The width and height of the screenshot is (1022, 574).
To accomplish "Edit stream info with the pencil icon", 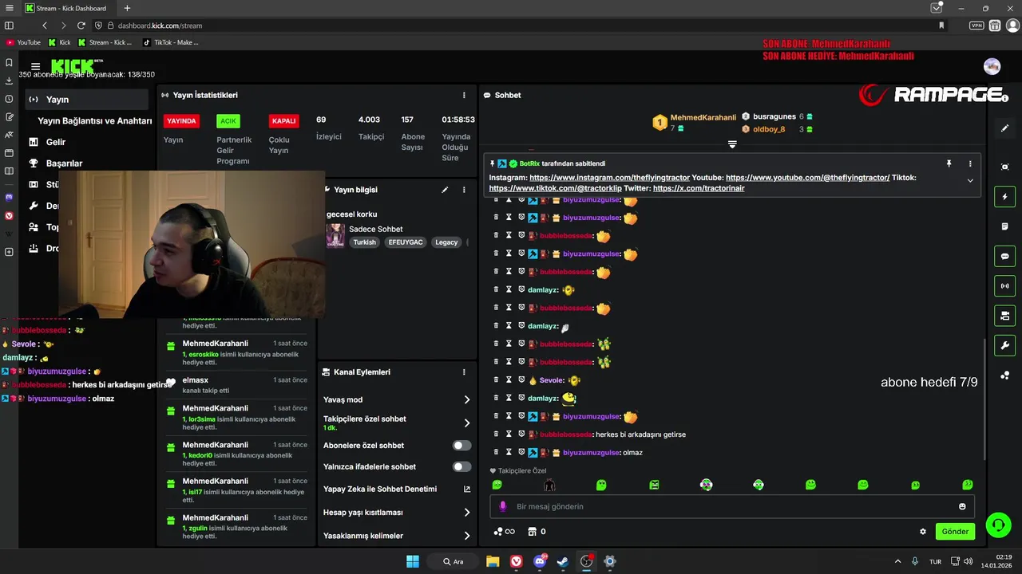I will coord(445,190).
